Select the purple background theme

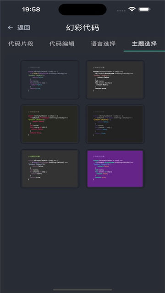pos(115,169)
